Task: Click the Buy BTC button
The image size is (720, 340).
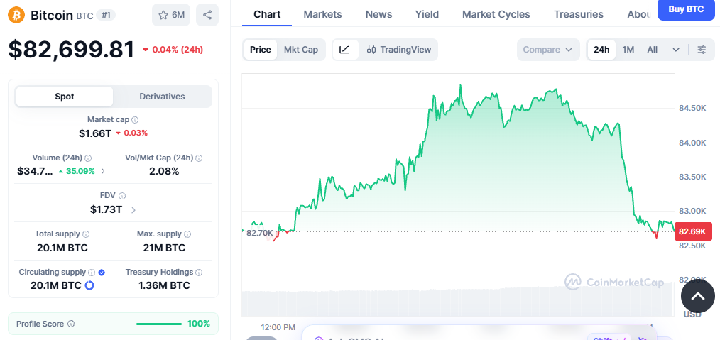Action: [686, 9]
